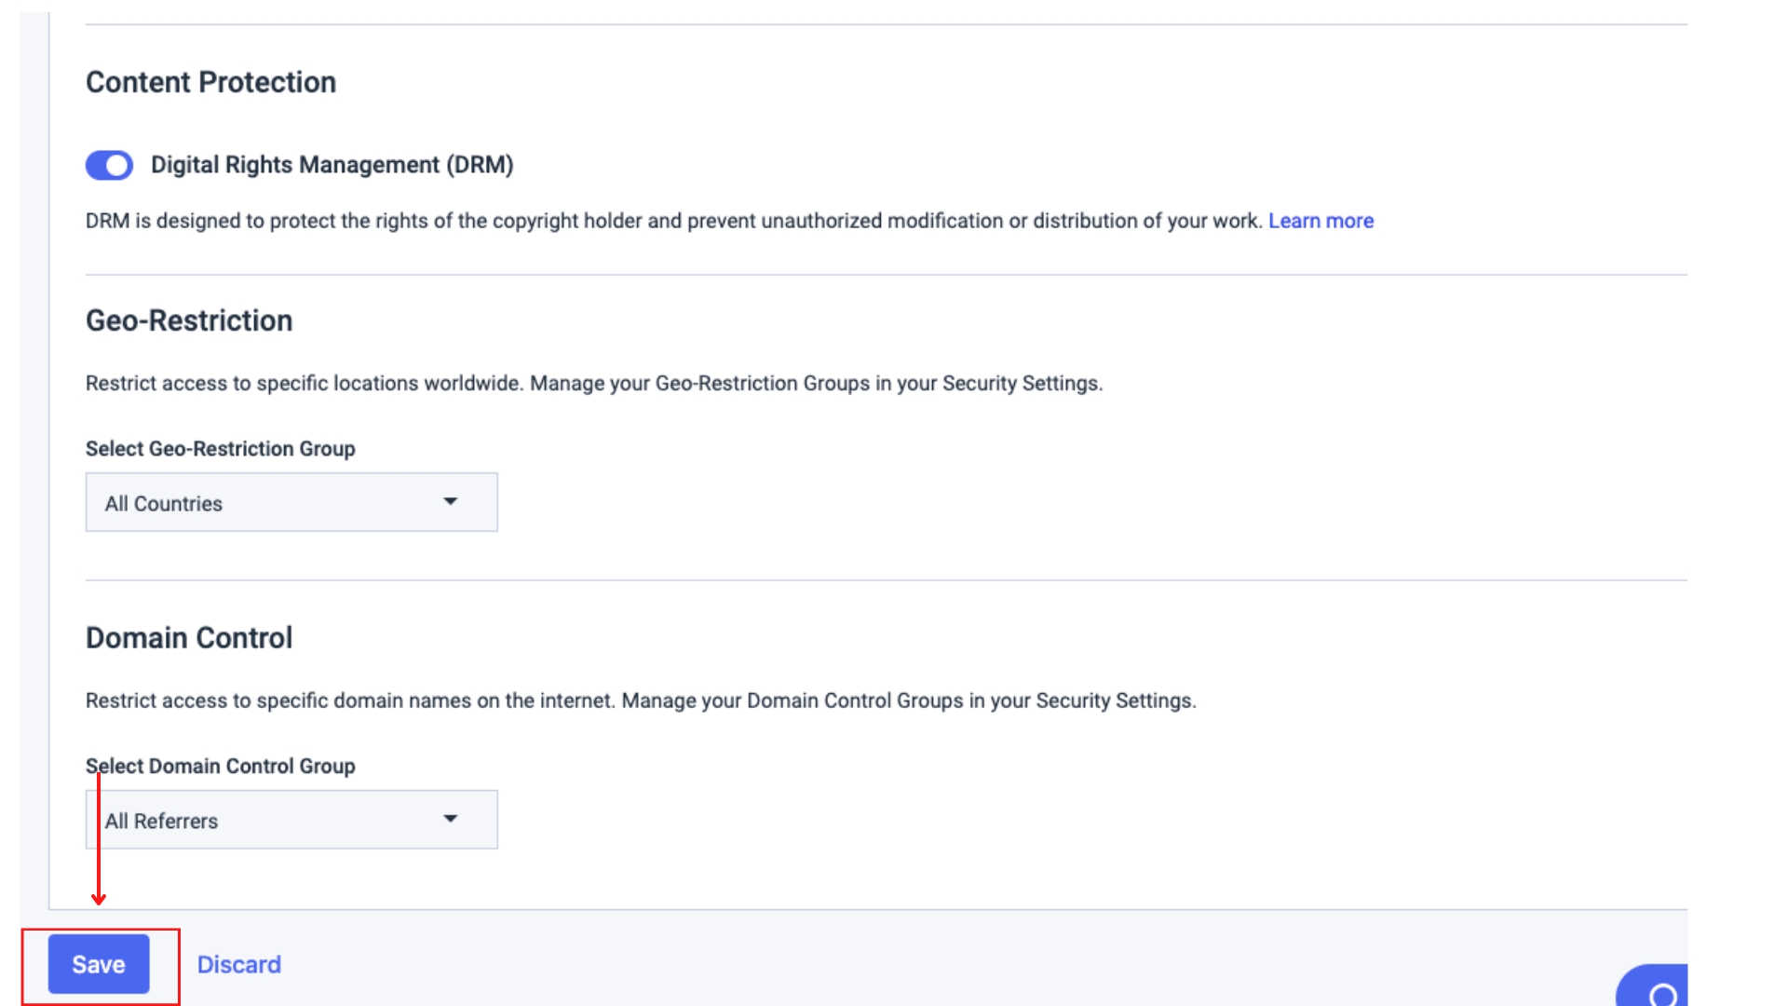The height and width of the screenshot is (1006, 1788).
Task: Click the Select Geo-Restriction Group label
Action: point(220,449)
